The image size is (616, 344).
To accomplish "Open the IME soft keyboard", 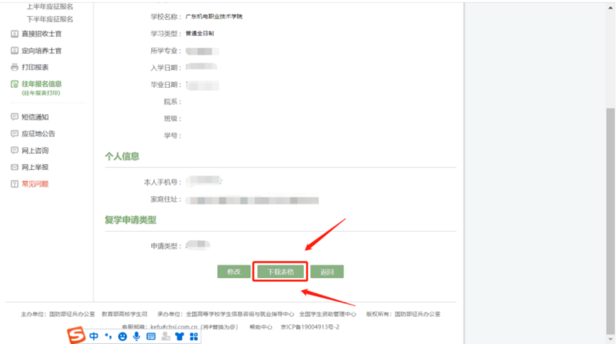I will (x=151, y=336).
